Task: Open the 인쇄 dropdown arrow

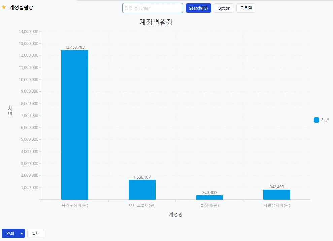Action: click(22, 233)
